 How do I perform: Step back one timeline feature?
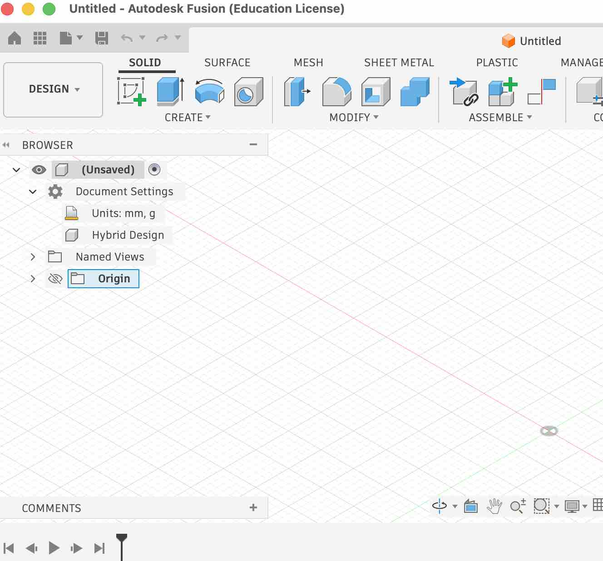[x=31, y=548]
